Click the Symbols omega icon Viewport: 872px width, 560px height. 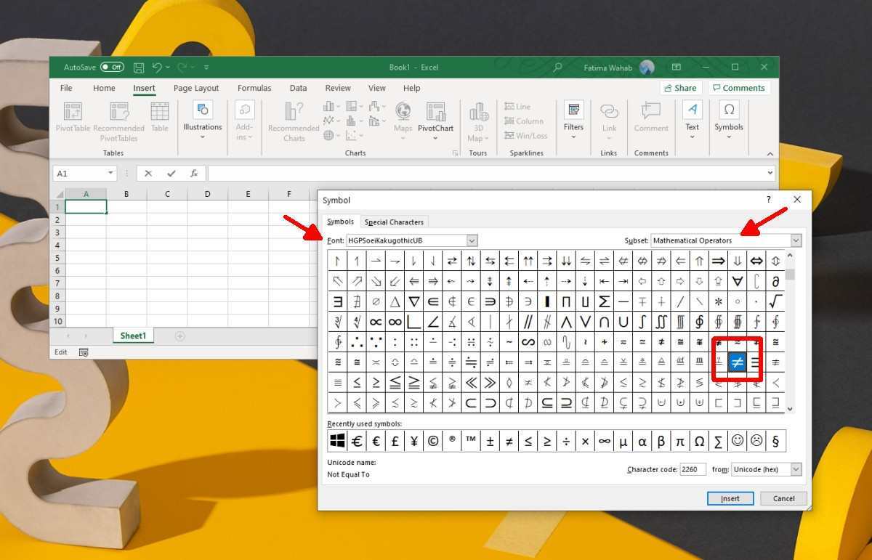(728, 110)
